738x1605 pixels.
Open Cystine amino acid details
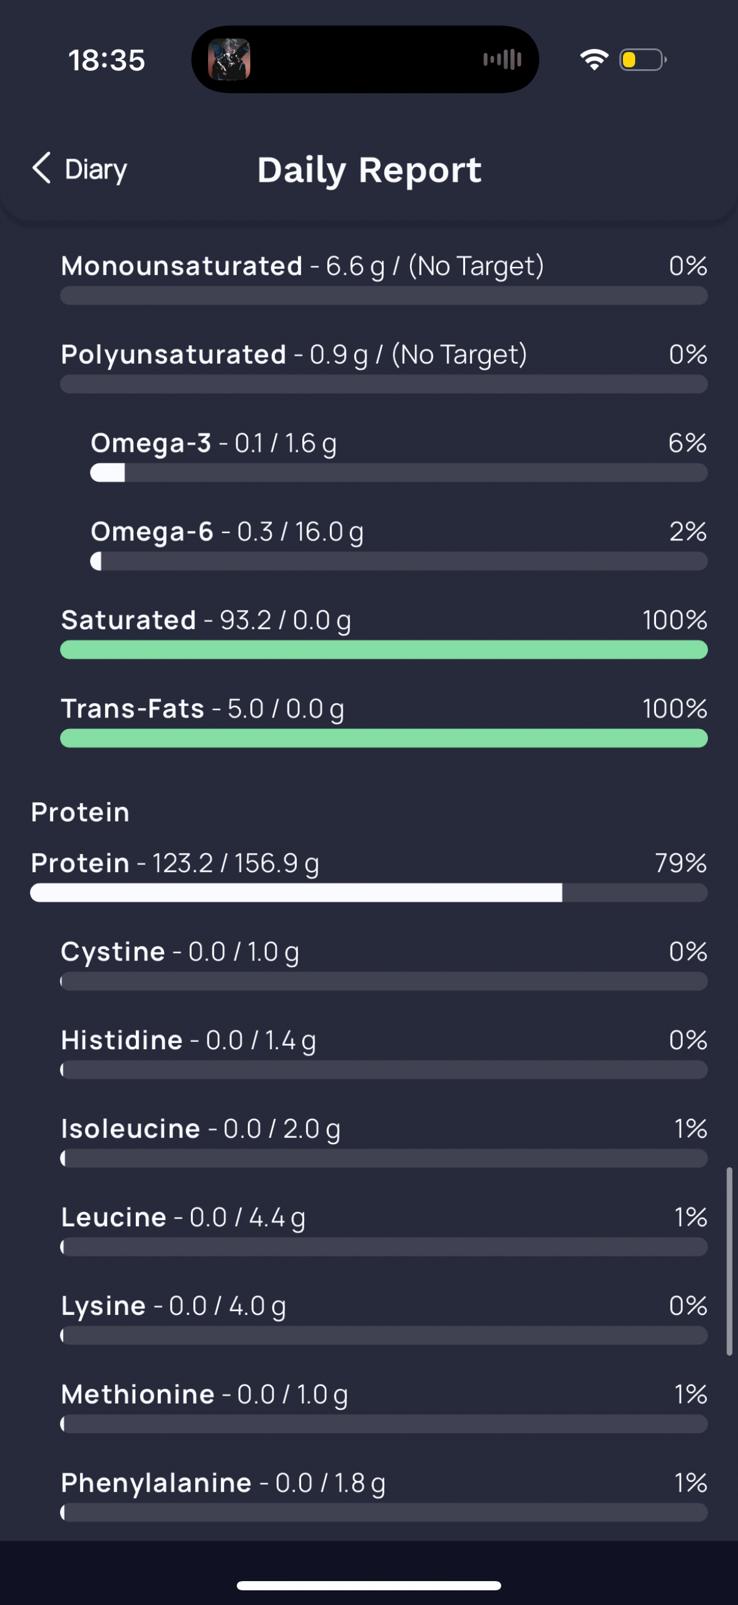pyautogui.click(x=384, y=964)
